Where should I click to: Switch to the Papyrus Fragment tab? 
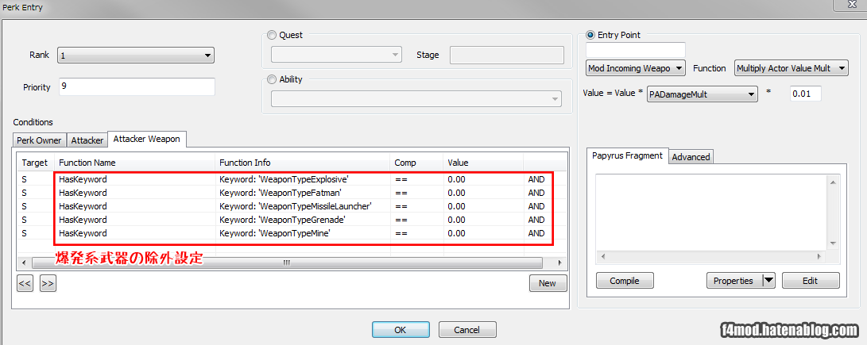tap(628, 155)
